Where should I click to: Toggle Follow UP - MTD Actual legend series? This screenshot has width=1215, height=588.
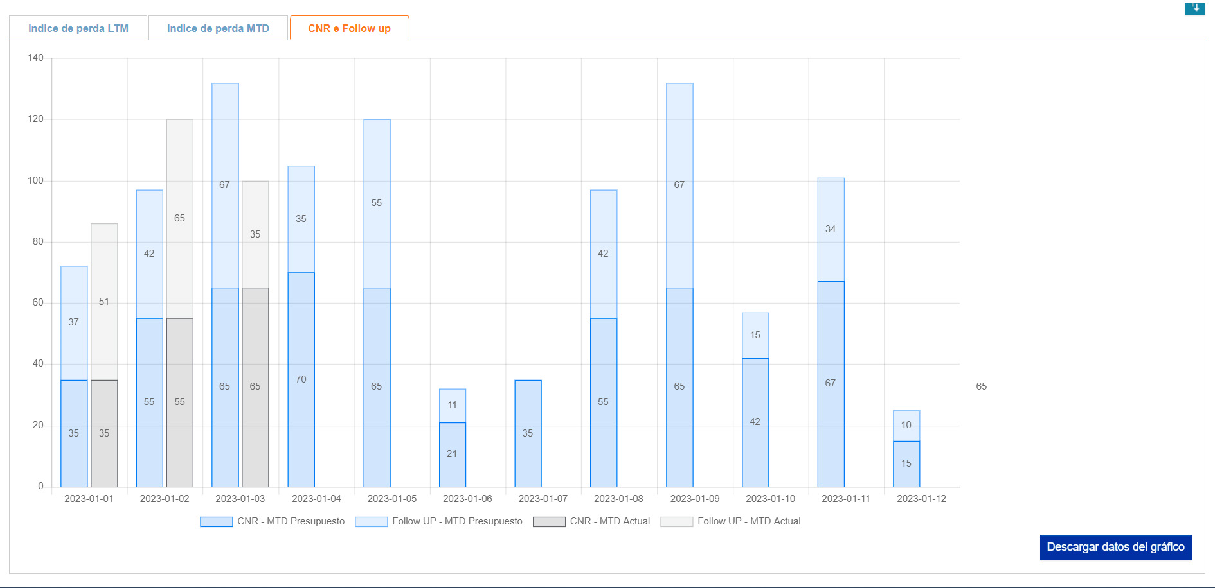click(x=676, y=522)
